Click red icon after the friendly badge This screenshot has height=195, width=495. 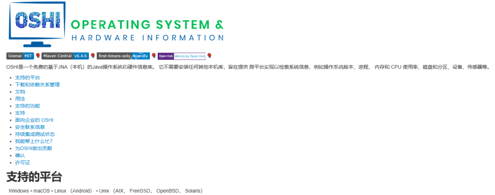tap(154, 56)
